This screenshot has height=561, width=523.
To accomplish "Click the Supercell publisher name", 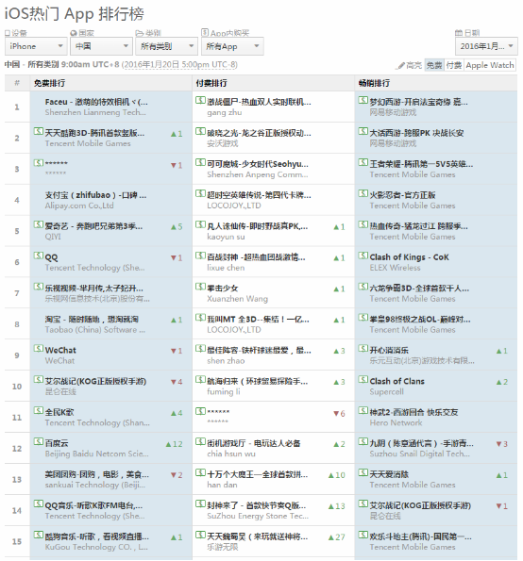I will (386, 392).
